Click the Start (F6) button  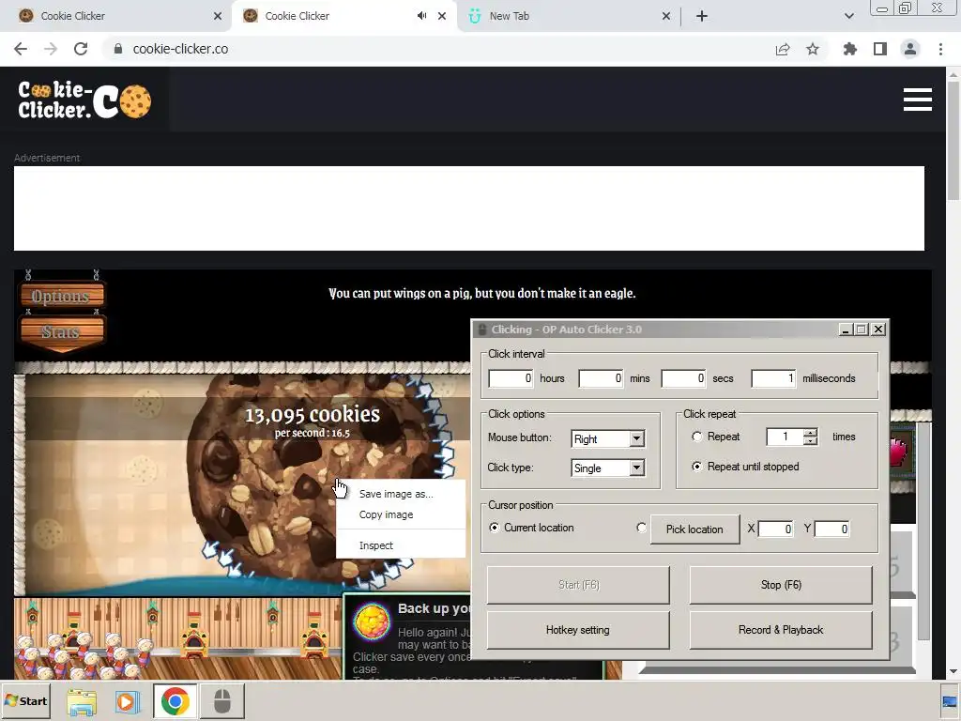click(x=578, y=585)
